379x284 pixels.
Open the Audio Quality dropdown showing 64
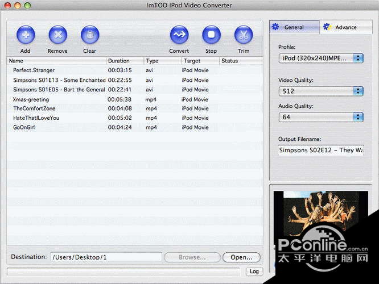tap(321, 117)
